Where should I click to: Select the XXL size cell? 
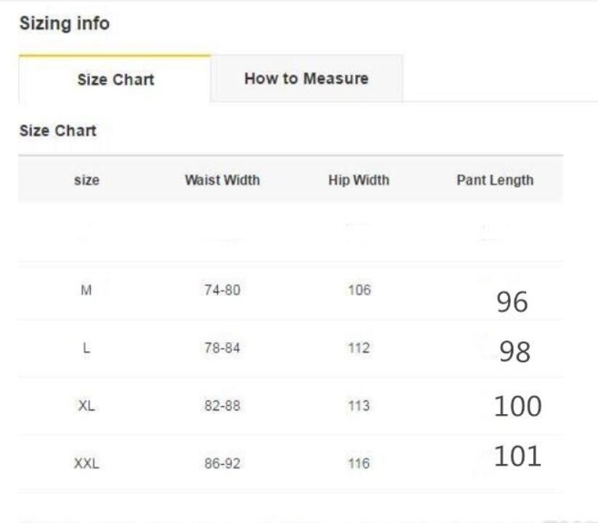pyautogui.click(x=86, y=463)
